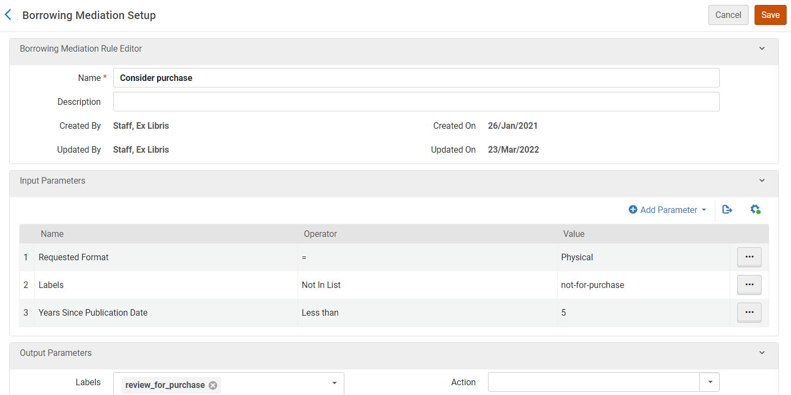Cancel editing the mediation rule
Screen dimensions: 791x395
[728, 15]
